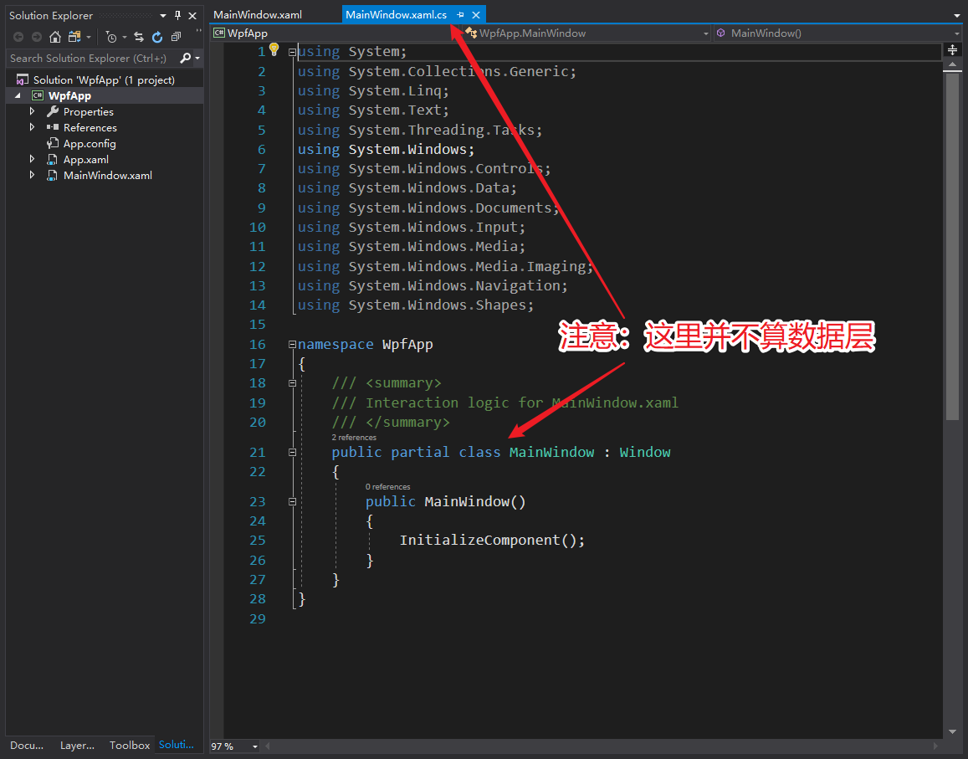This screenshot has width=968, height=759.
Task: Expand the References node arrow
Action: pyautogui.click(x=32, y=127)
